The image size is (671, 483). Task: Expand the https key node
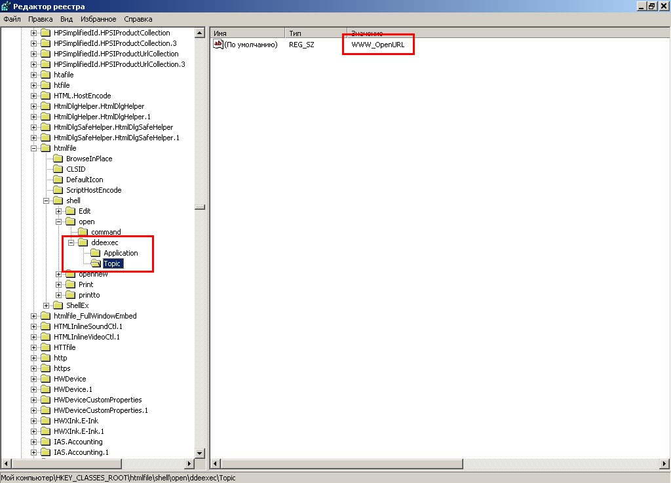coord(34,368)
